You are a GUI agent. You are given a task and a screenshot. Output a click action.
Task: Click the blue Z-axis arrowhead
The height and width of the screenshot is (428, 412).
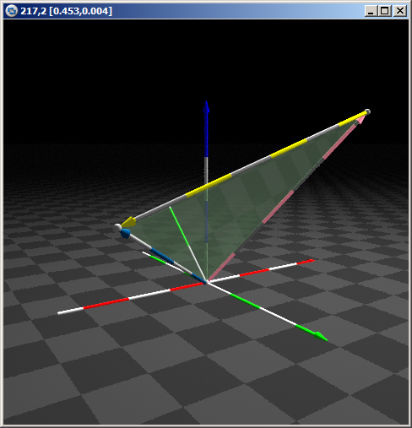[206, 106]
